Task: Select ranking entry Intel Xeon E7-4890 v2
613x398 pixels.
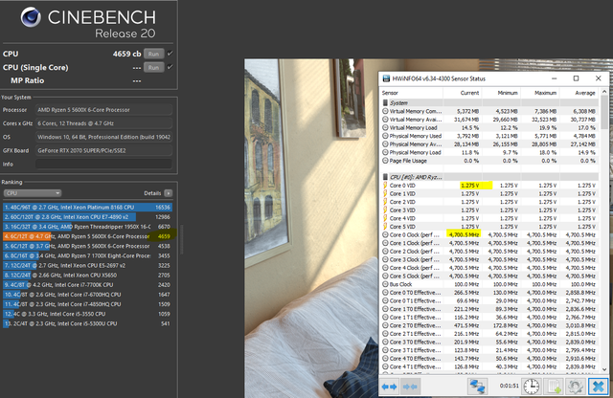Action: pos(87,217)
